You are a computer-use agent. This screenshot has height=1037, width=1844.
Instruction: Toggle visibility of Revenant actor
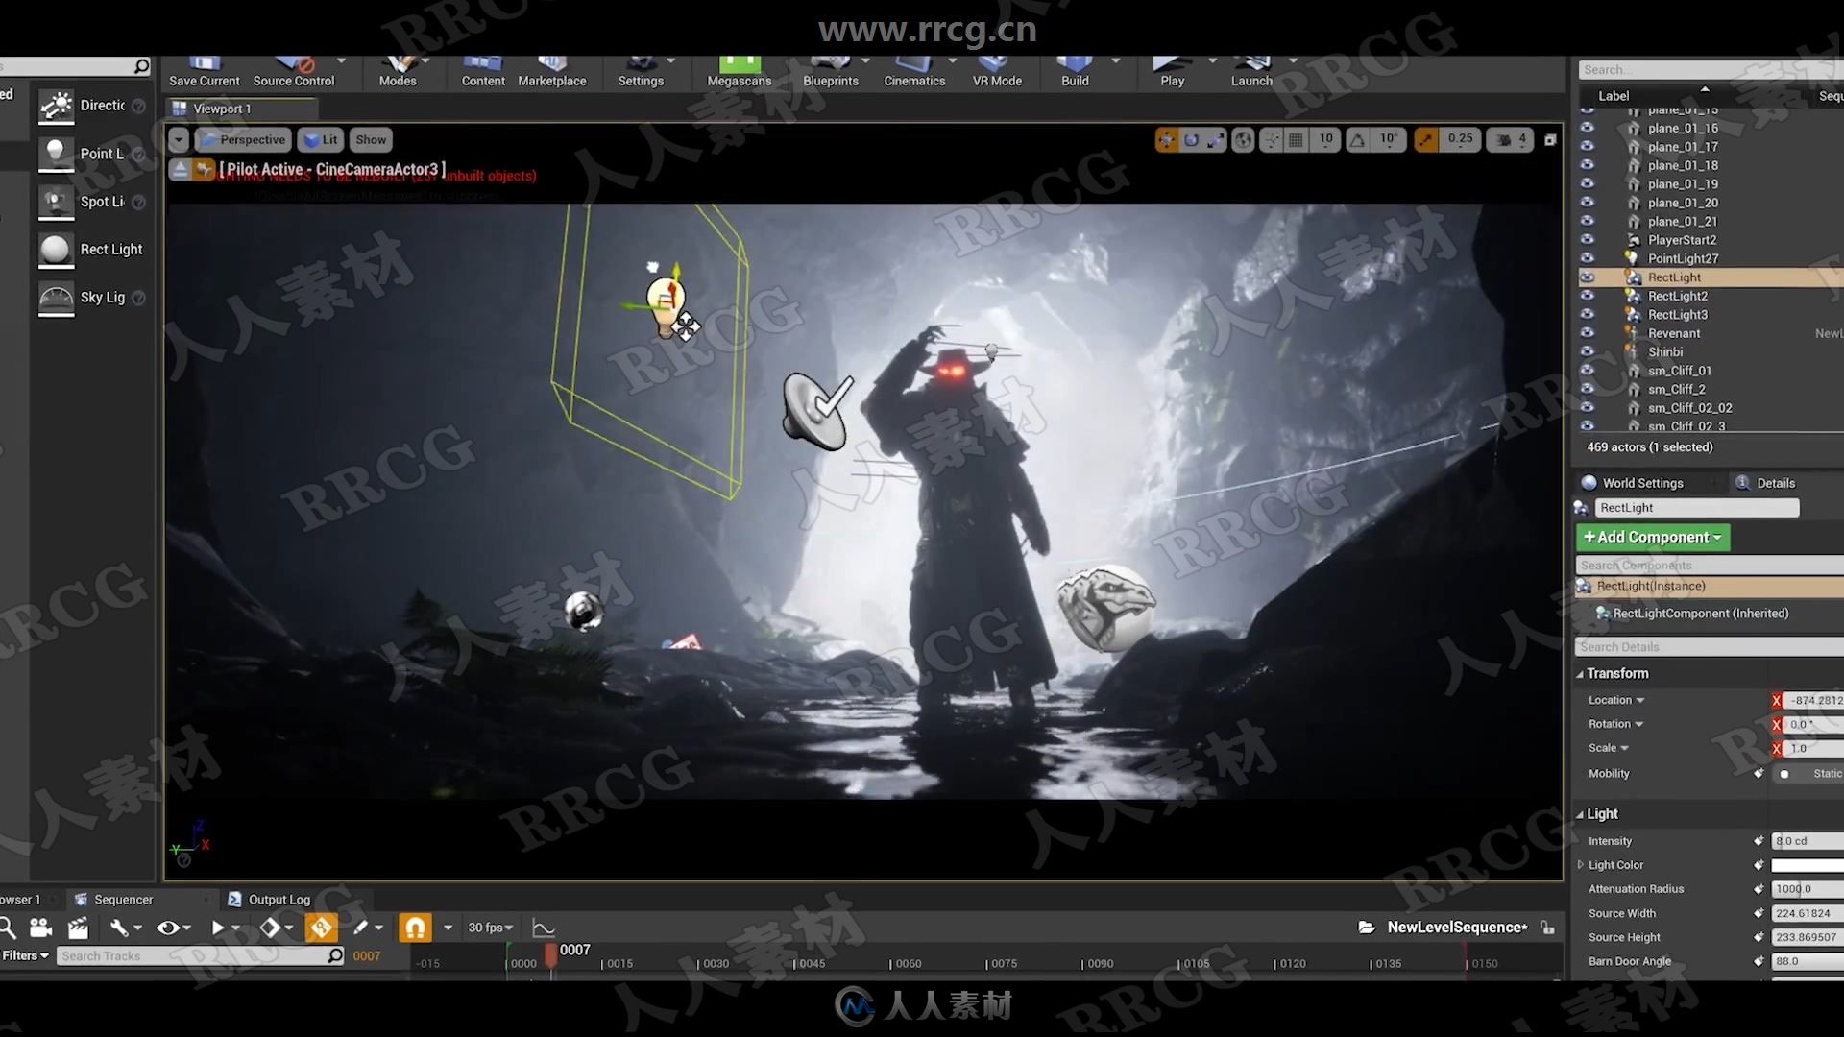pyautogui.click(x=1587, y=331)
